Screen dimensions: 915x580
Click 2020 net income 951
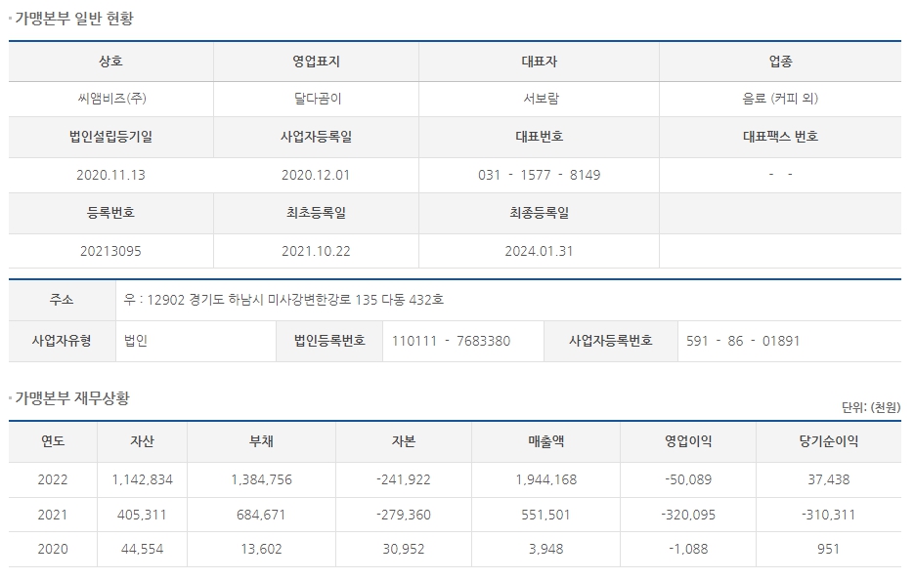(829, 549)
